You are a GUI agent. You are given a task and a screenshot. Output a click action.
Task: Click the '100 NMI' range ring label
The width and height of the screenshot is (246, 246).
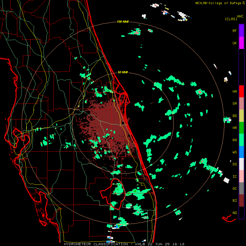(x=123, y=22)
